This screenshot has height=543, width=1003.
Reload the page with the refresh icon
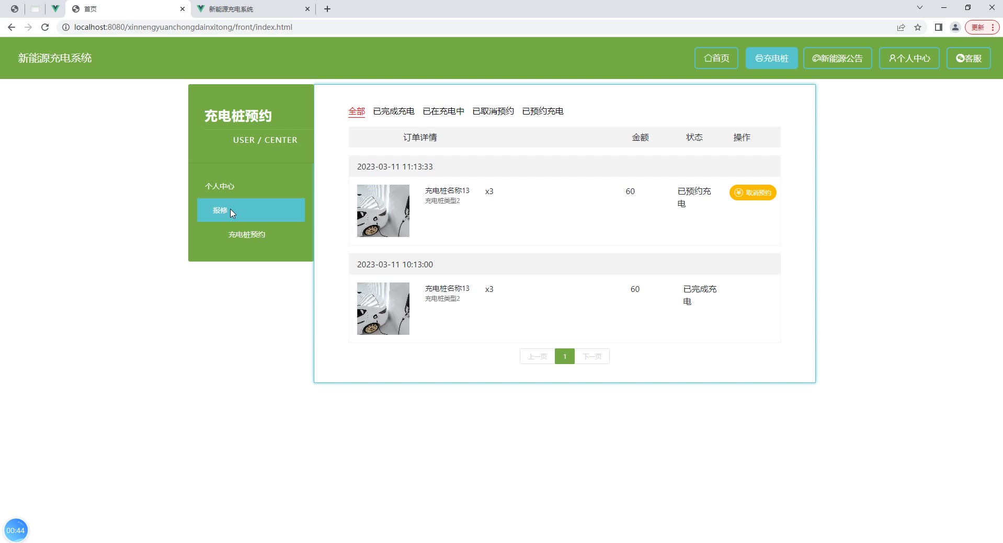point(45,27)
